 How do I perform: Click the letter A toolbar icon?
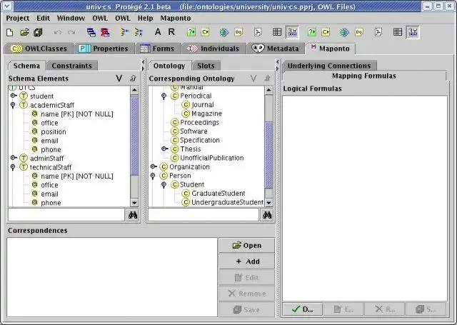[158, 31]
